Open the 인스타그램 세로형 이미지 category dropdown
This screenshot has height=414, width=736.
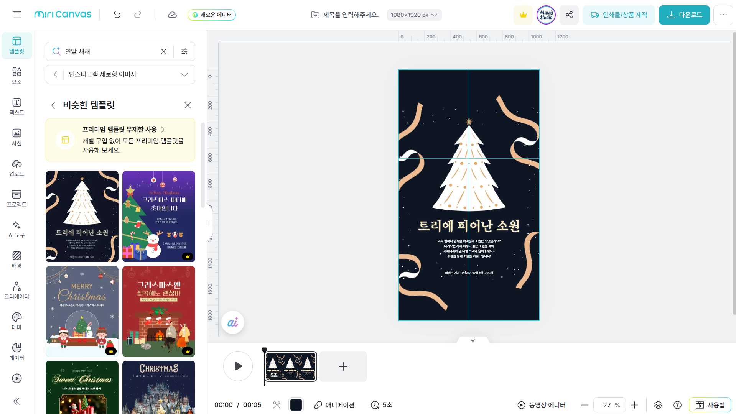point(184,74)
